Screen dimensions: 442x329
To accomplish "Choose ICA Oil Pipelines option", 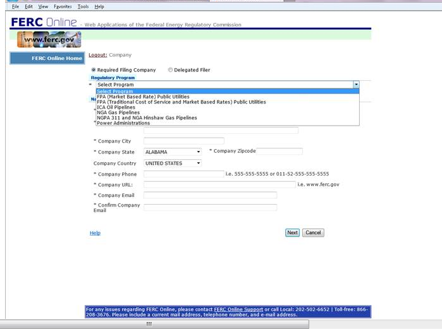I will coord(228,107).
